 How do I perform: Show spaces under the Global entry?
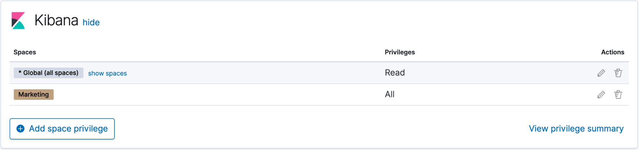[107, 73]
